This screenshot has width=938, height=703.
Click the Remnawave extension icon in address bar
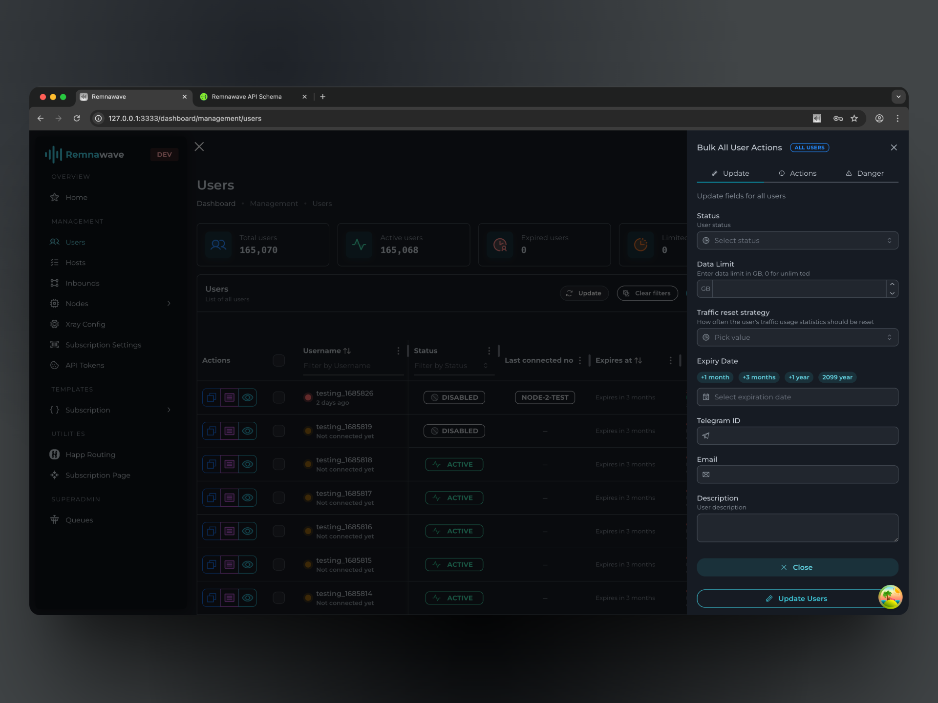pos(817,118)
